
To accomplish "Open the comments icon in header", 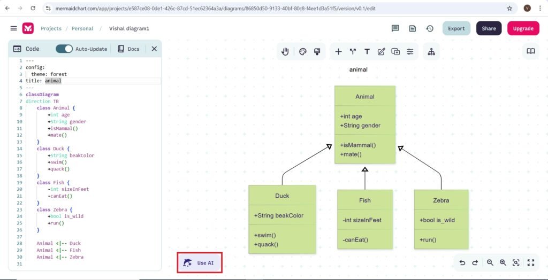I will (395, 28).
